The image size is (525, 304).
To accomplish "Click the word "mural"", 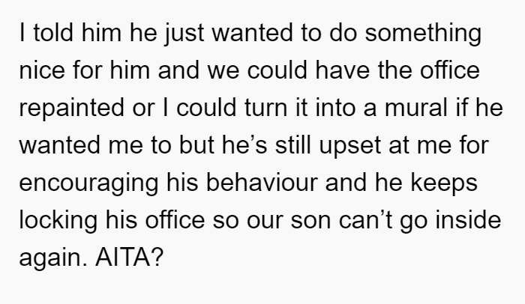I will click(416, 108).
